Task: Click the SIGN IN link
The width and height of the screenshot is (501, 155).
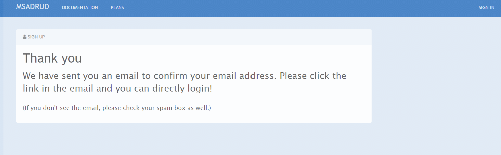Action: (x=486, y=7)
